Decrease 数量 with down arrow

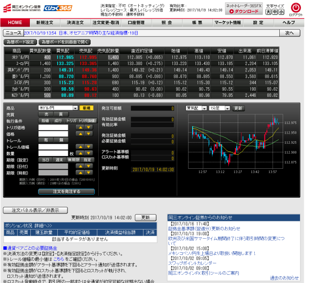[89, 153]
